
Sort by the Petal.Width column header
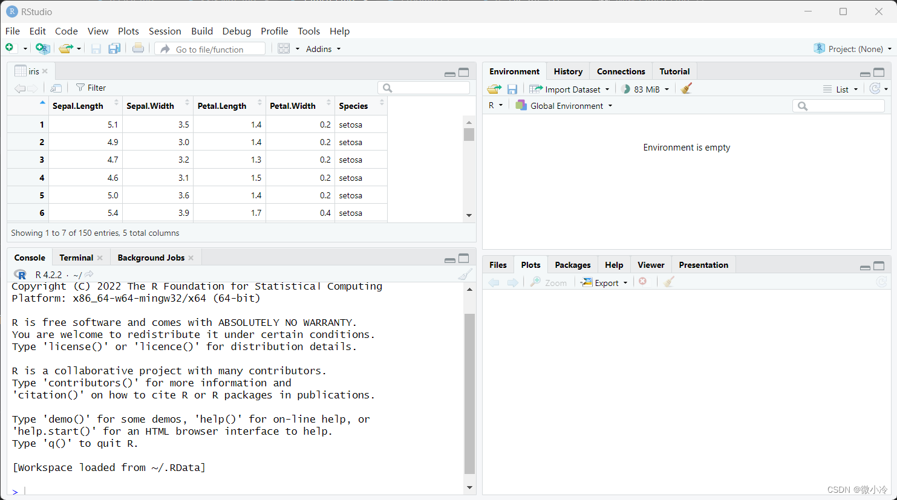300,106
